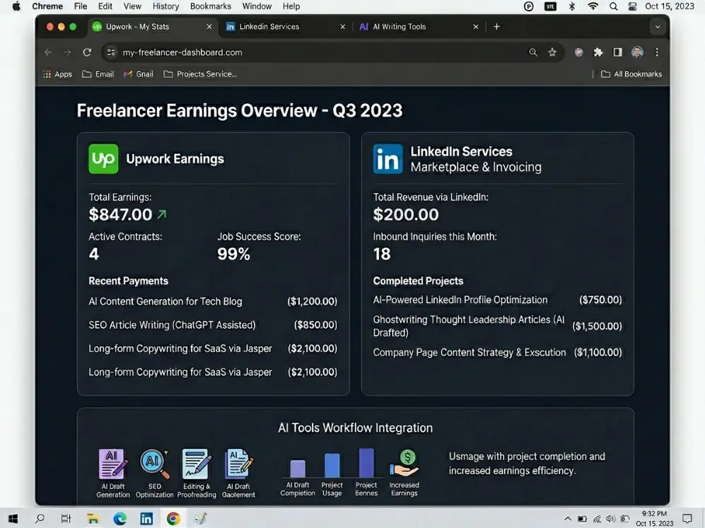This screenshot has height=528, width=705.
Task: Click the Increased Earnings icon
Action: click(404, 464)
